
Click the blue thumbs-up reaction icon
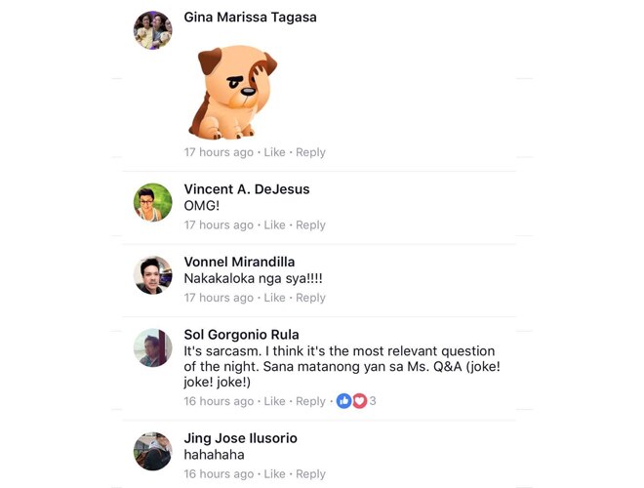coord(343,401)
